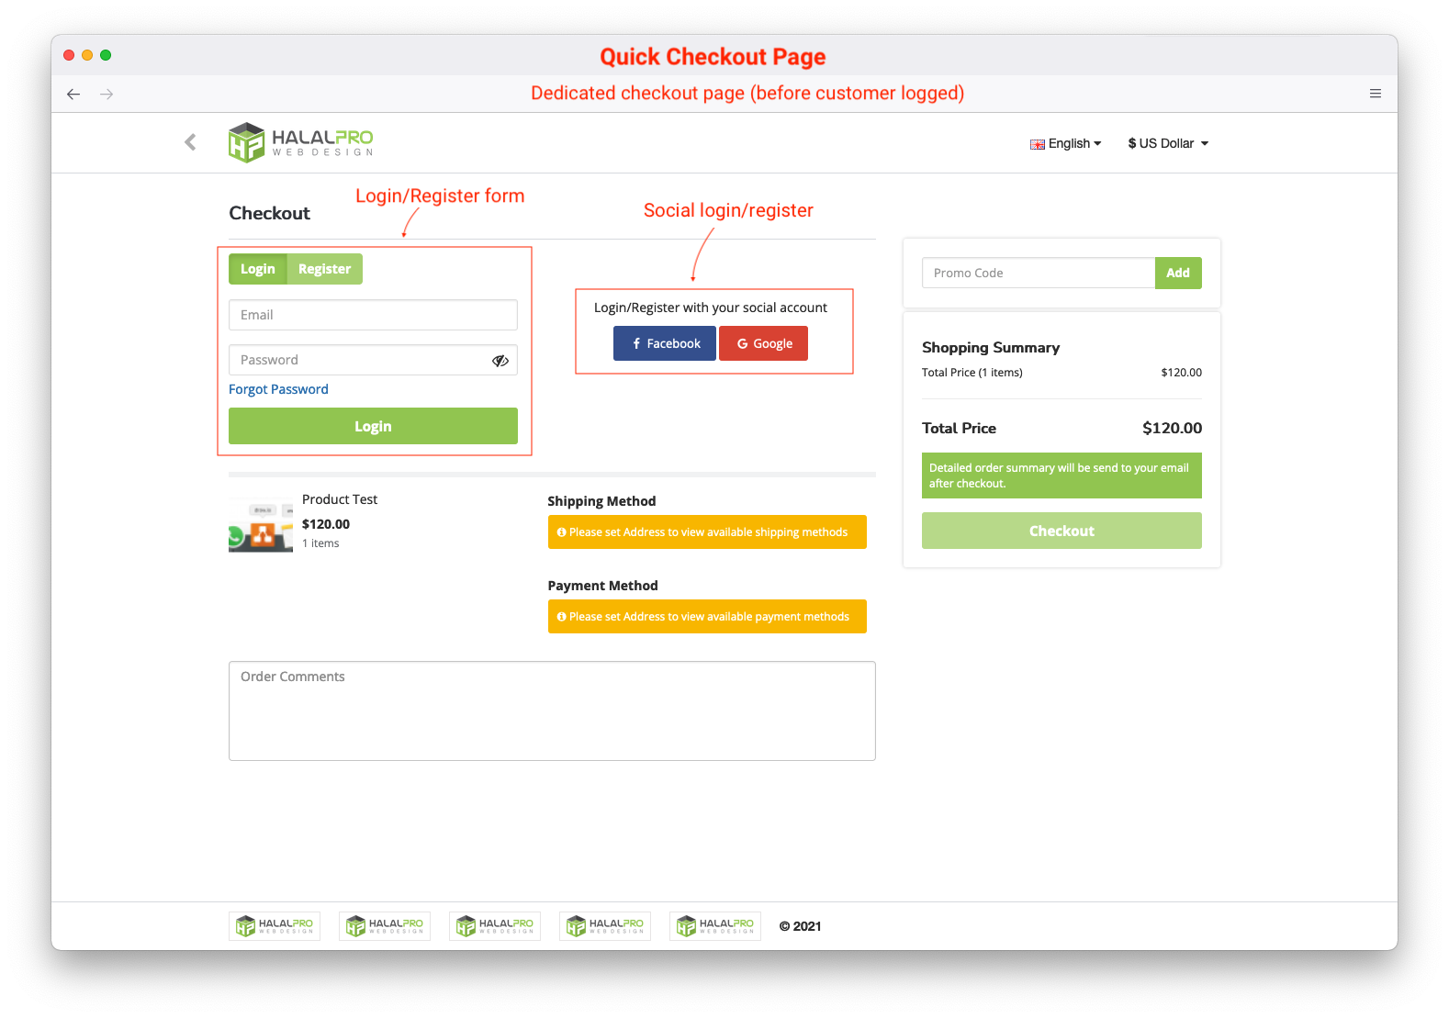Open the English language dropdown

click(x=1066, y=143)
